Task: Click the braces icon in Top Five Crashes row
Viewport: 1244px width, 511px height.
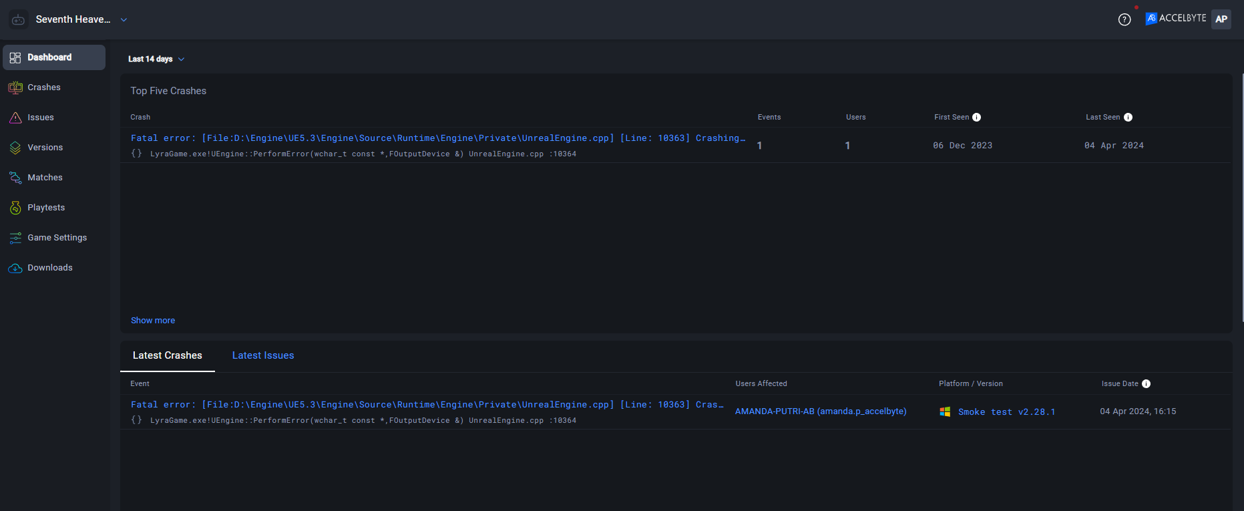Action: 136,154
